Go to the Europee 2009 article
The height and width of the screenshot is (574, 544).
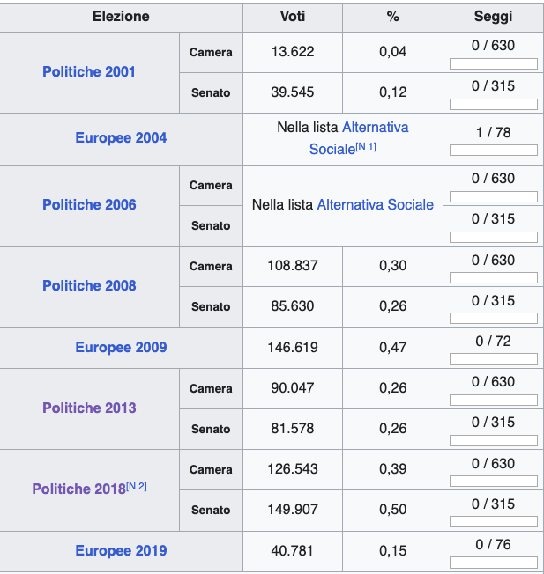point(121,348)
